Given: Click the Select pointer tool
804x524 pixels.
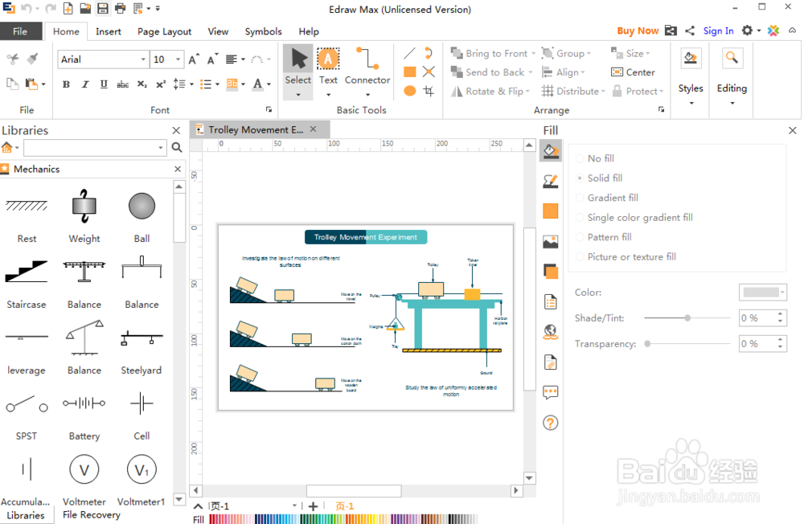Looking at the screenshot, I should 298,72.
